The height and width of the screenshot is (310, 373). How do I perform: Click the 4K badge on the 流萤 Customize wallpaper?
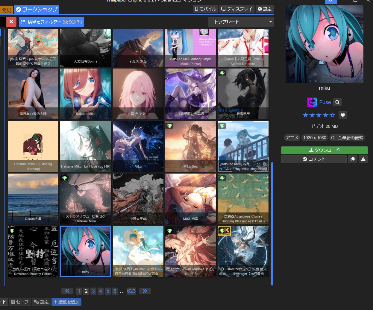pos(225,231)
